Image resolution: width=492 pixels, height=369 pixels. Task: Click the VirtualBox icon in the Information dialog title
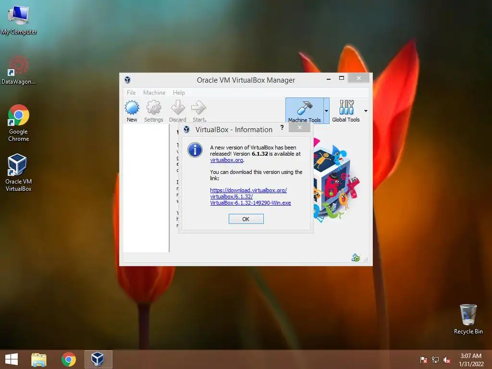[186, 129]
